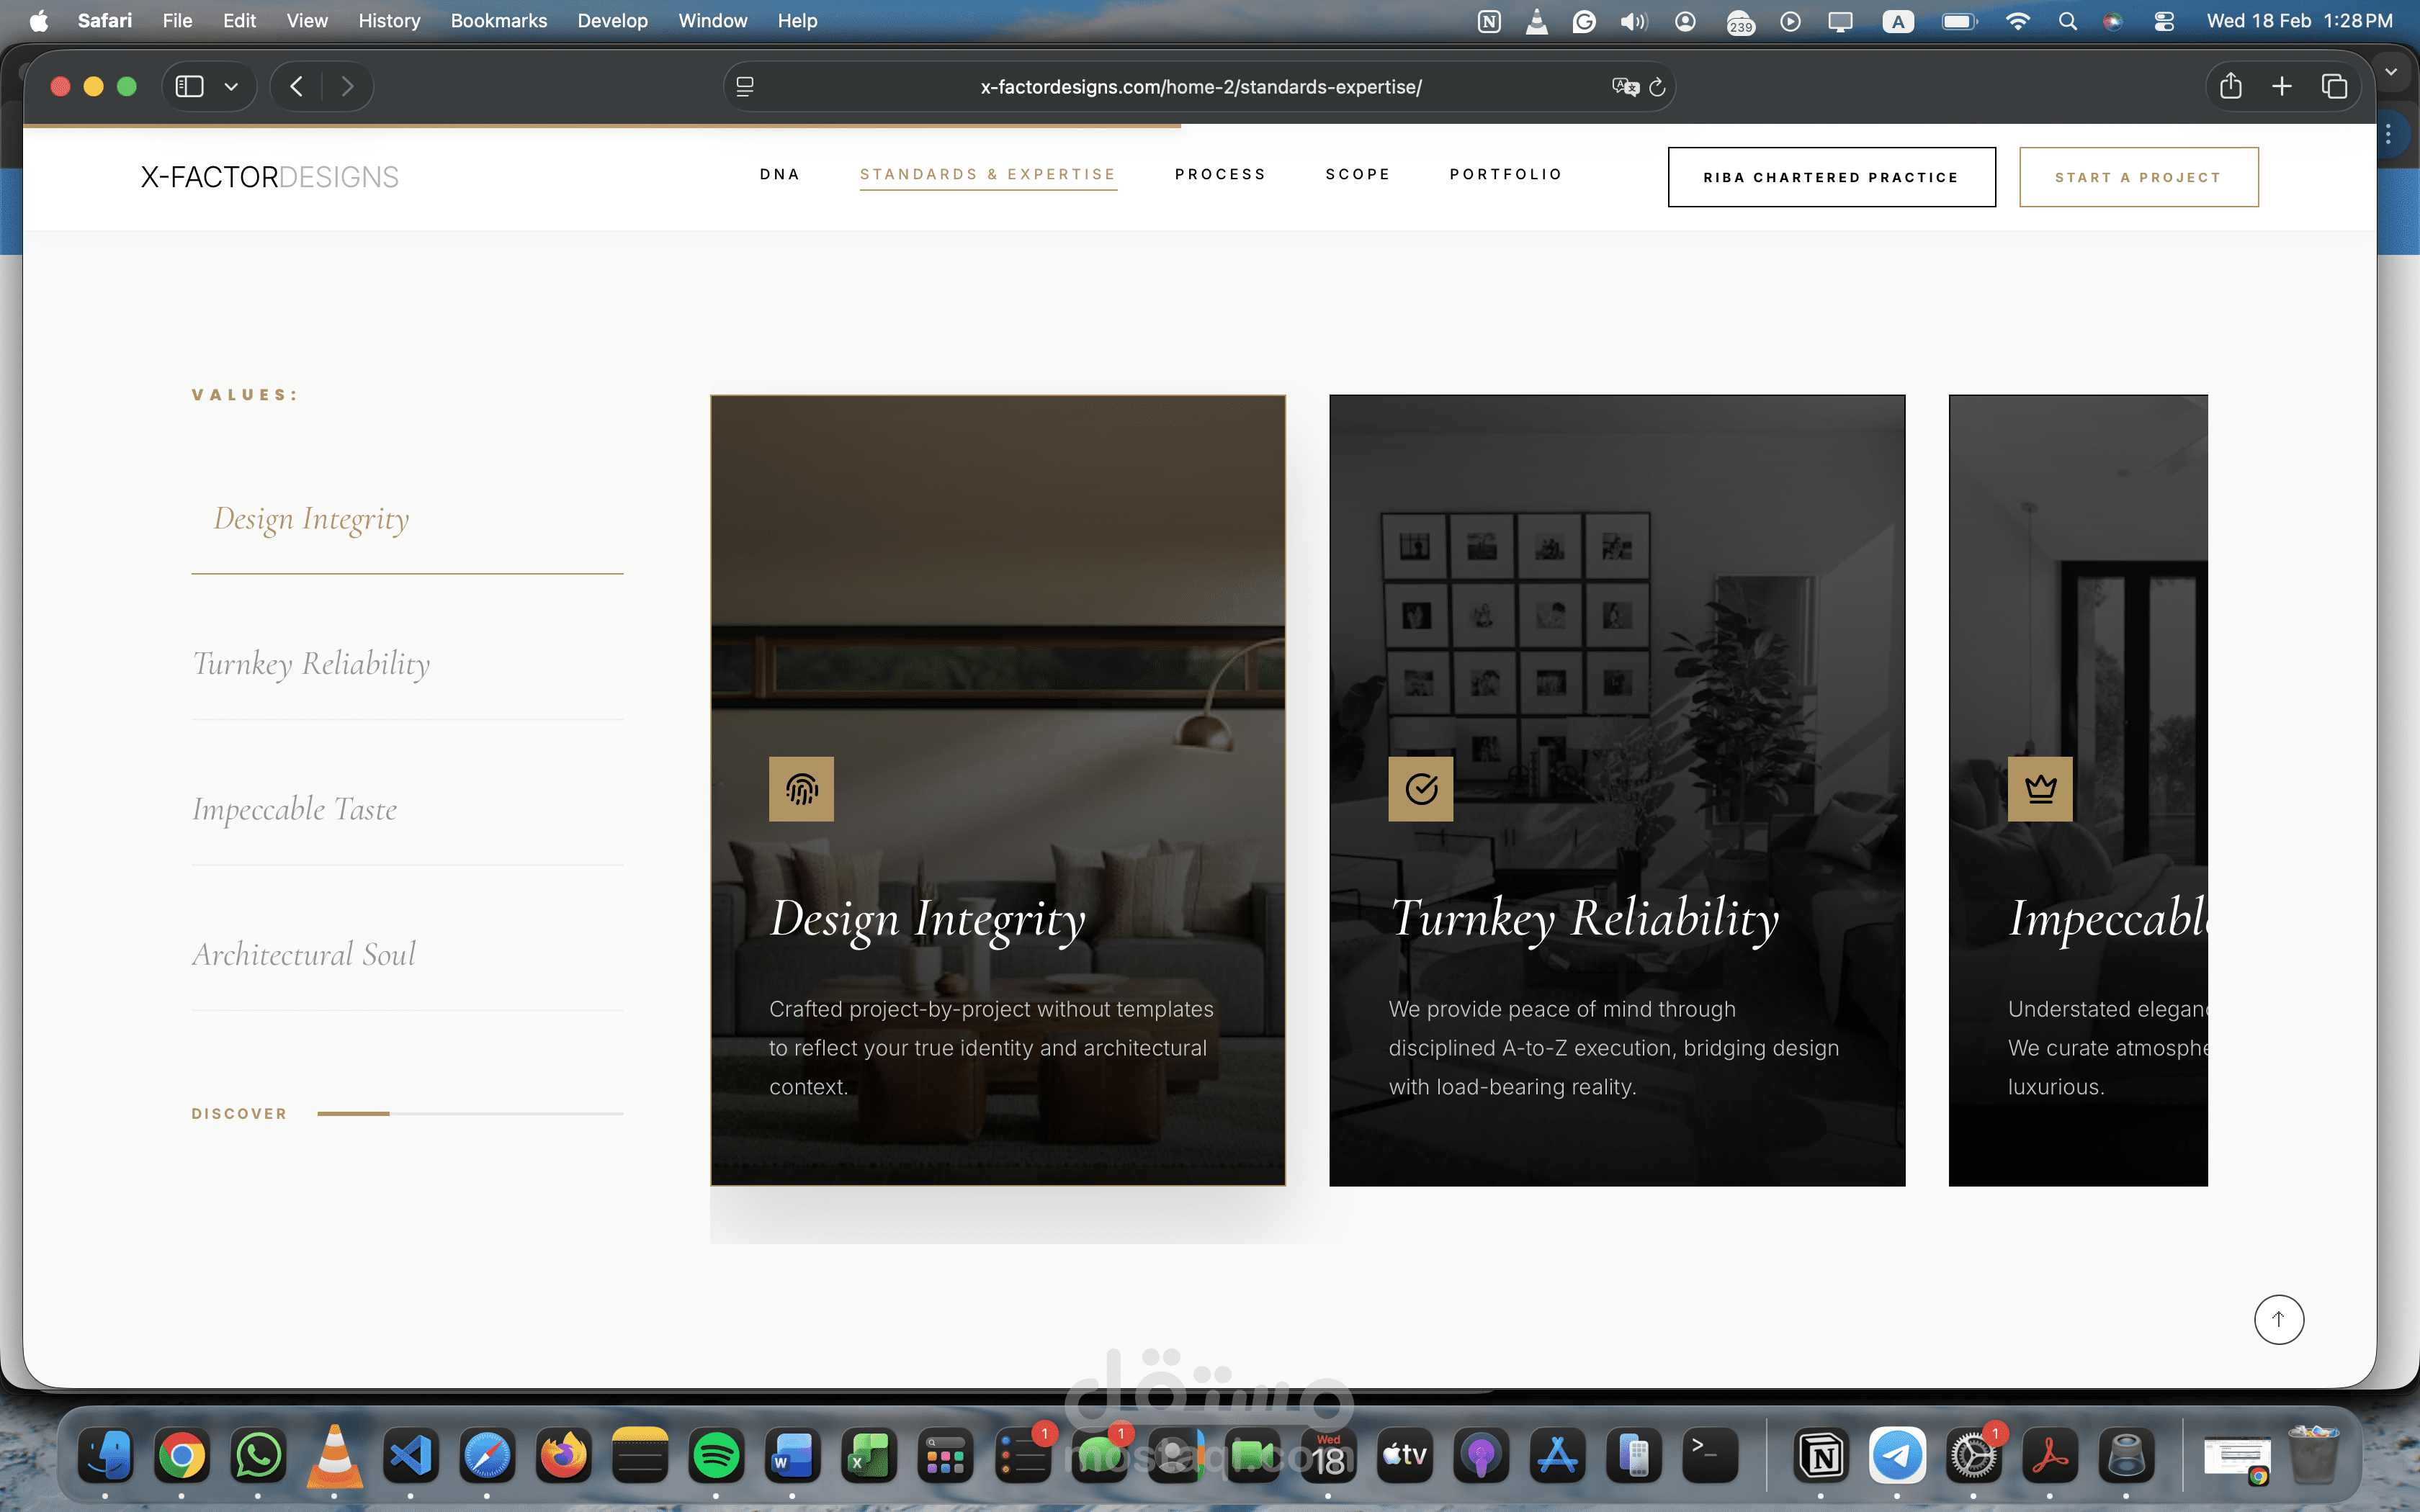The image size is (2420, 1512).
Task: Click the checkmark icon on Turnkey Reliability card
Action: pos(1420,789)
